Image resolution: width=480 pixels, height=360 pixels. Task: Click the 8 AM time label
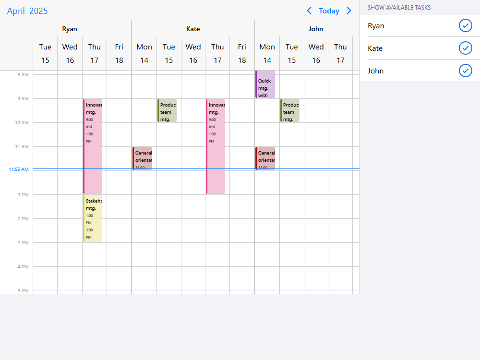coord(23,75)
